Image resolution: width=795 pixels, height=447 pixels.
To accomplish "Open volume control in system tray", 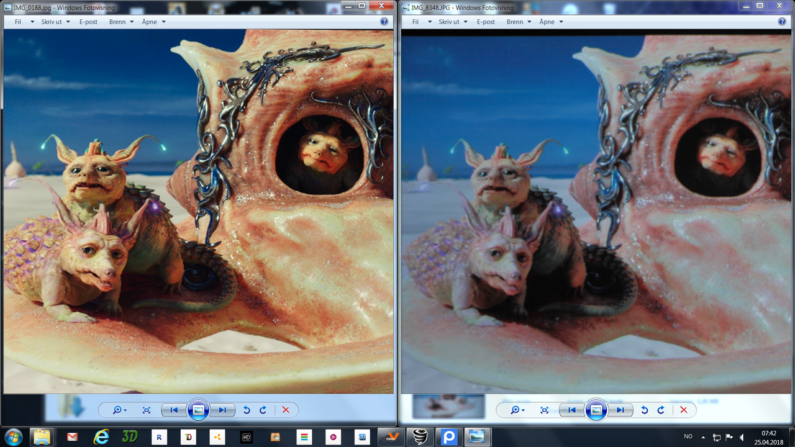I will pos(742,437).
